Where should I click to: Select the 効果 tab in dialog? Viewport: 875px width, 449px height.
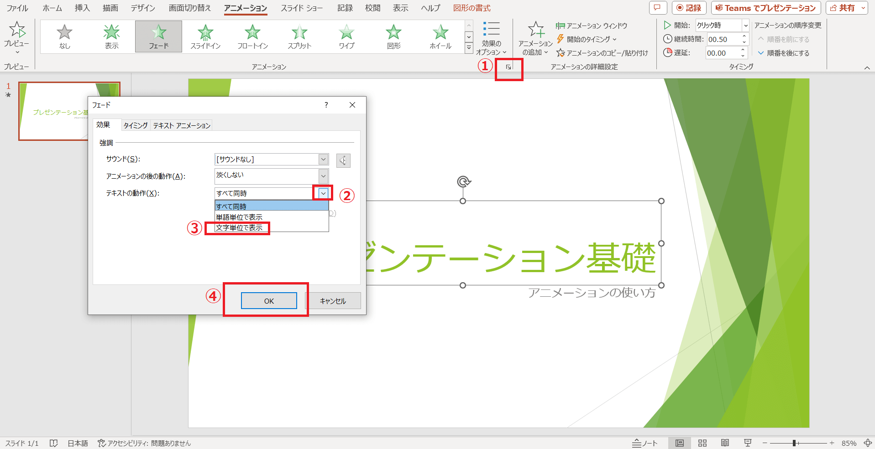[103, 125]
